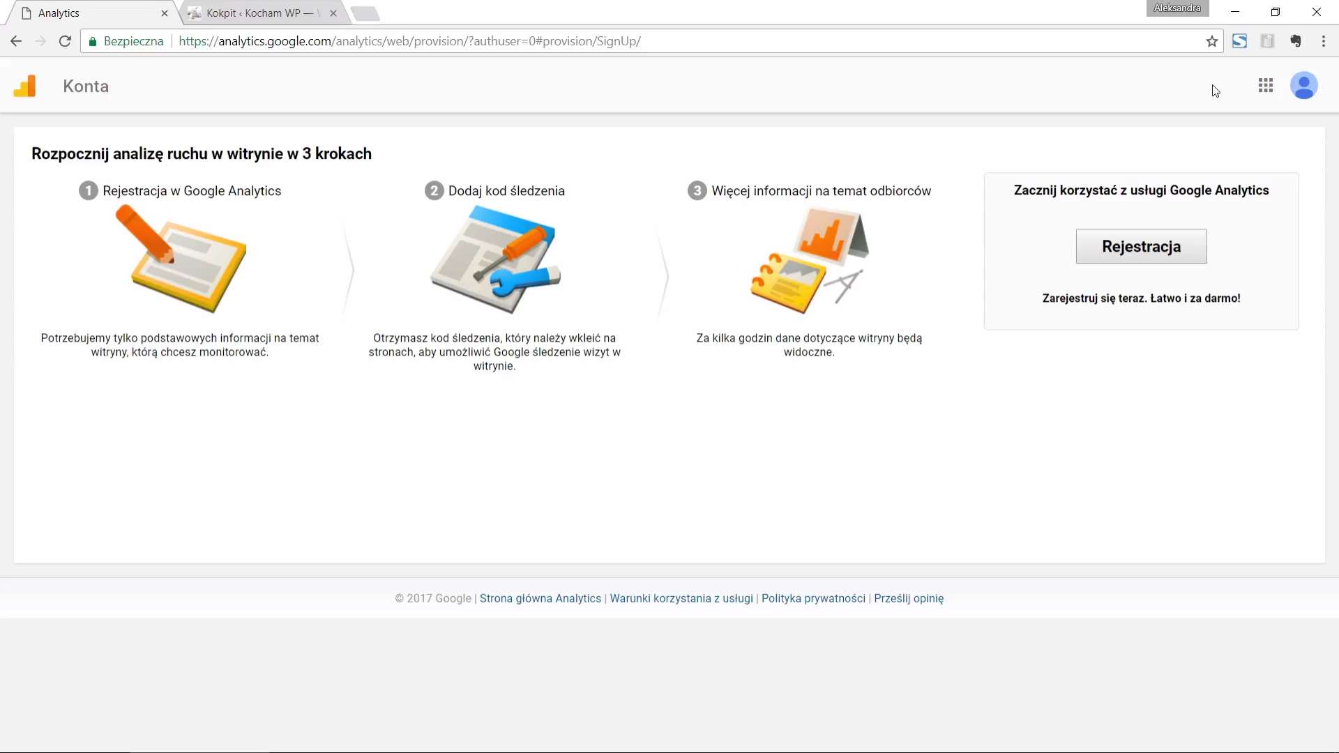Click step 2 Dodaj kod śledzenia
The image size is (1339, 753).
[x=494, y=191]
